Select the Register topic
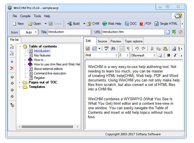The image size is (194, 143). (39, 78)
